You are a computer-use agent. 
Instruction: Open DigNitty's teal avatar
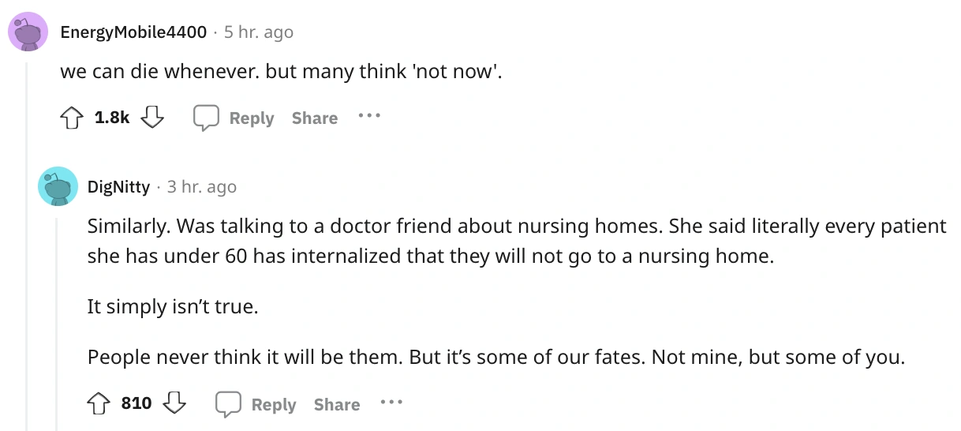click(x=57, y=186)
